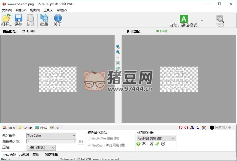The height and width of the screenshot is (161, 237).
Task: Click the About info icon
Action: [x=58, y=20]
